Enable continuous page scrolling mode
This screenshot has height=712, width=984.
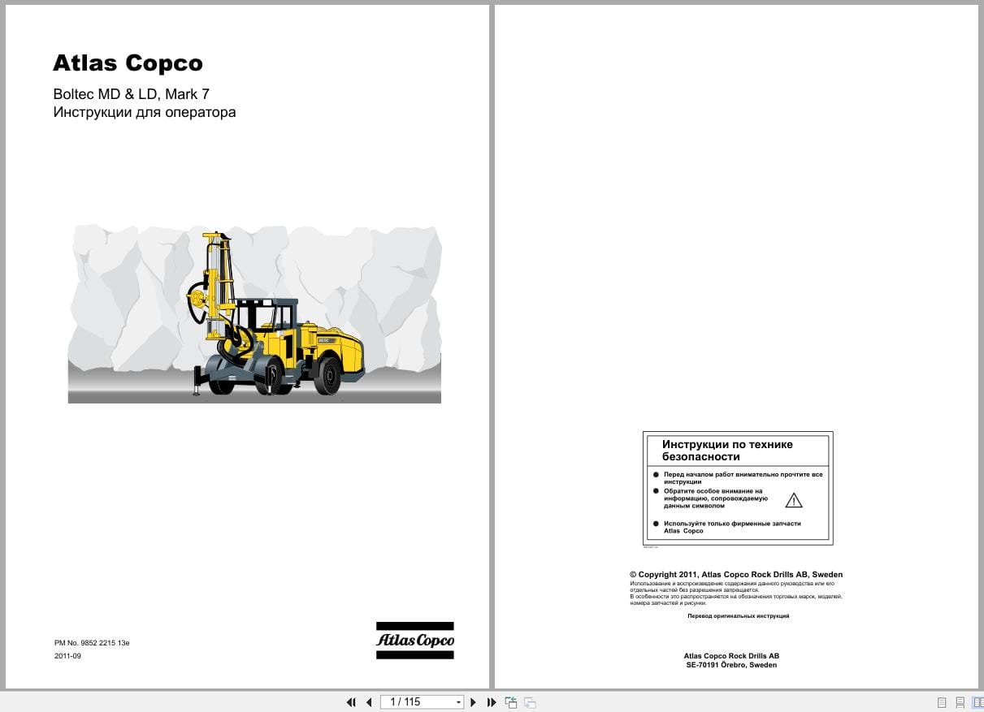coord(960,701)
